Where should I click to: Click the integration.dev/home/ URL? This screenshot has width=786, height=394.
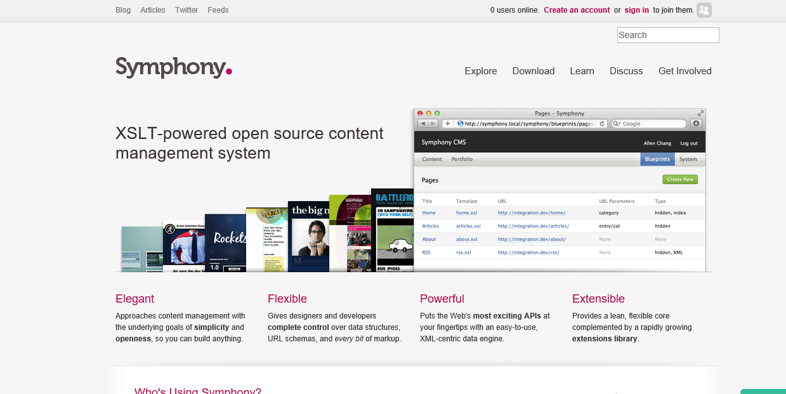[532, 213]
